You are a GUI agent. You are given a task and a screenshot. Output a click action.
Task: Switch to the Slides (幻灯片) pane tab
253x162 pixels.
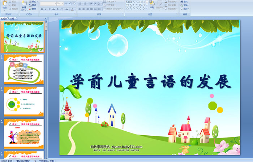[4, 19]
